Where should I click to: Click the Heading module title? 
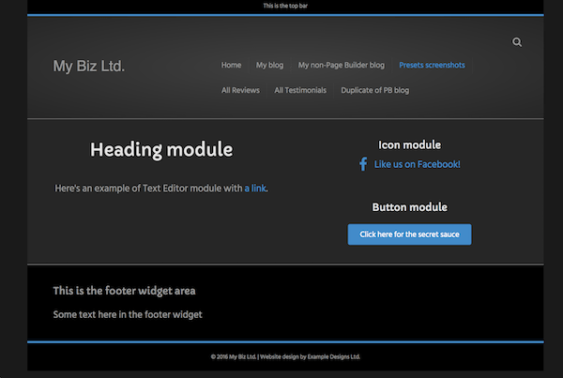pyautogui.click(x=161, y=149)
